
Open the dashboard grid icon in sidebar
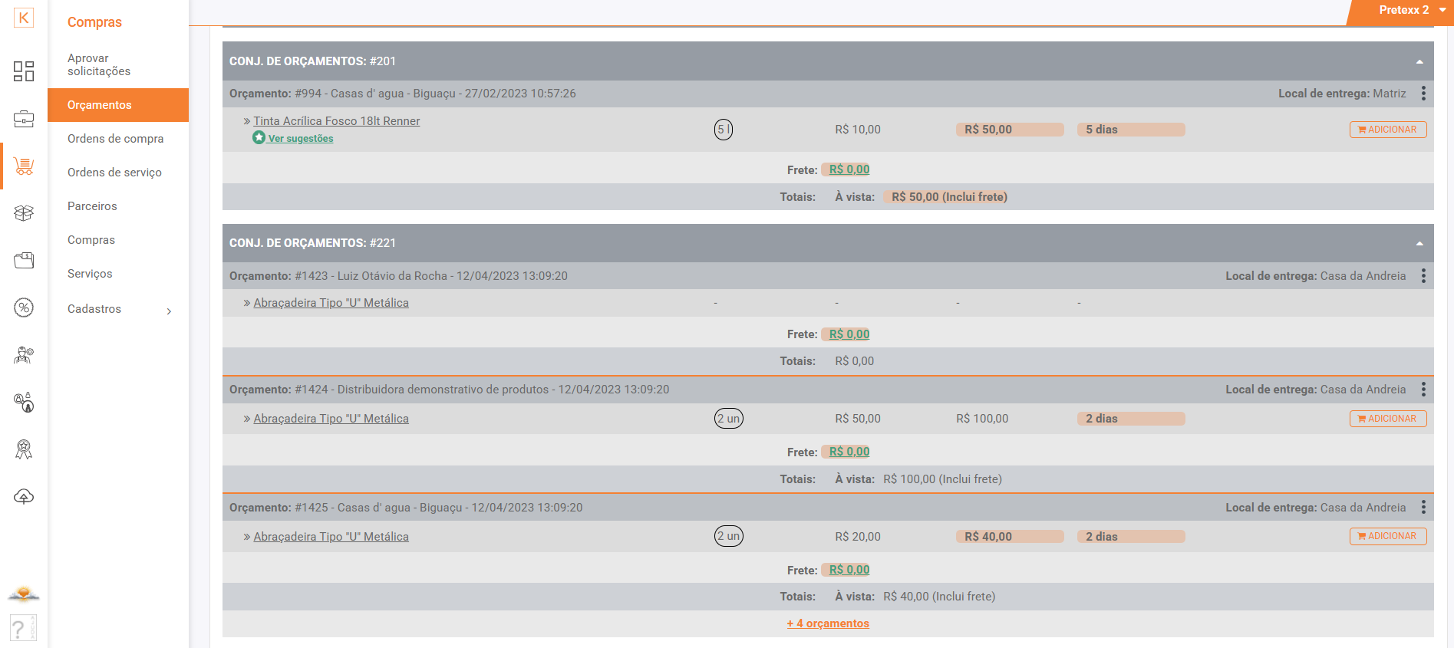(24, 71)
